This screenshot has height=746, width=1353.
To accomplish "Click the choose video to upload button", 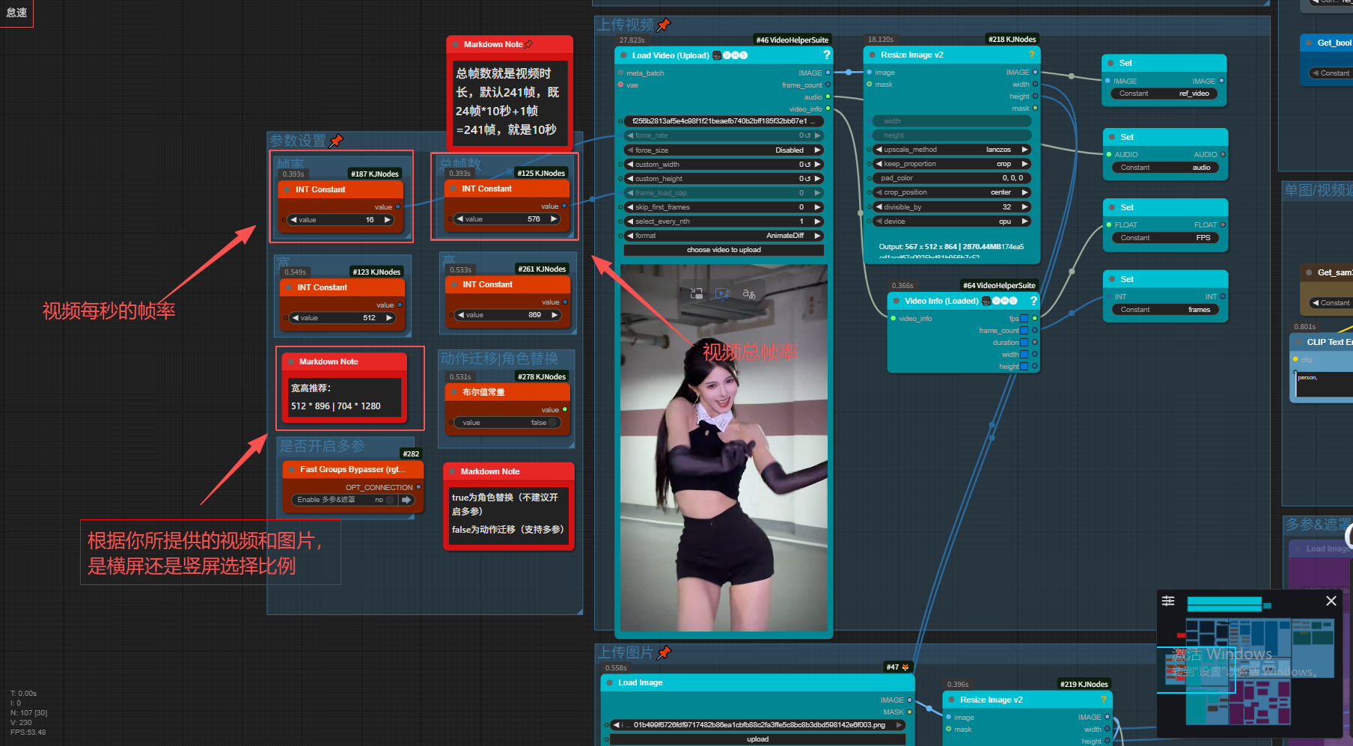I will pos(724,250).
